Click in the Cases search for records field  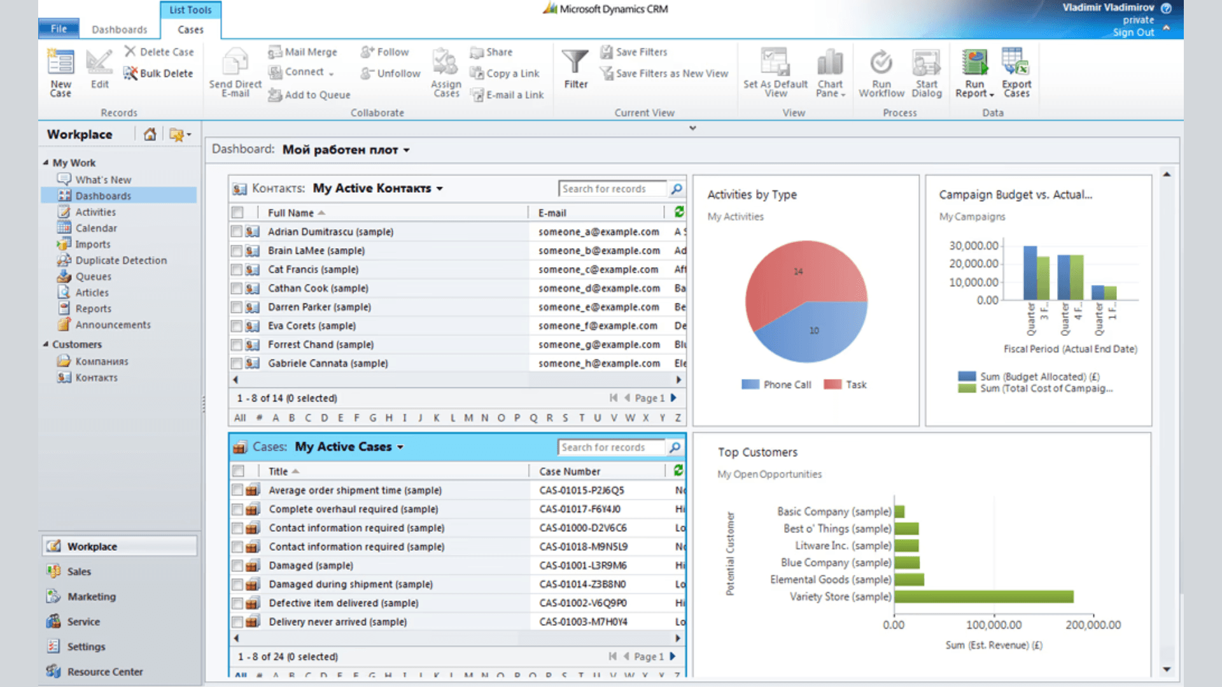pos(612,447)
